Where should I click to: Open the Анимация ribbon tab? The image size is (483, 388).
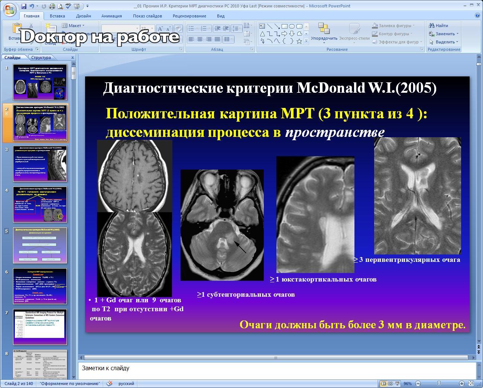pos(111,16)
